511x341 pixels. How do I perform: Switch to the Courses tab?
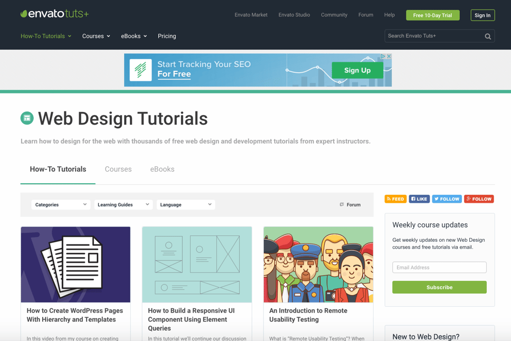(x=118, y=169)
